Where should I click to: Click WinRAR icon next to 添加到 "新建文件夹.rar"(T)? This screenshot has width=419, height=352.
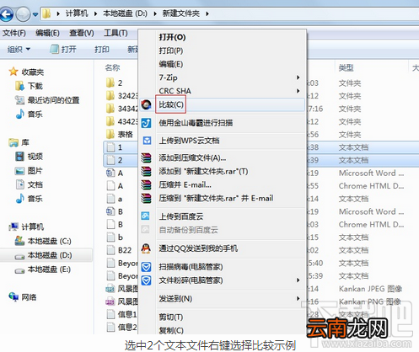pyautogui.click(x=146, y=171)
